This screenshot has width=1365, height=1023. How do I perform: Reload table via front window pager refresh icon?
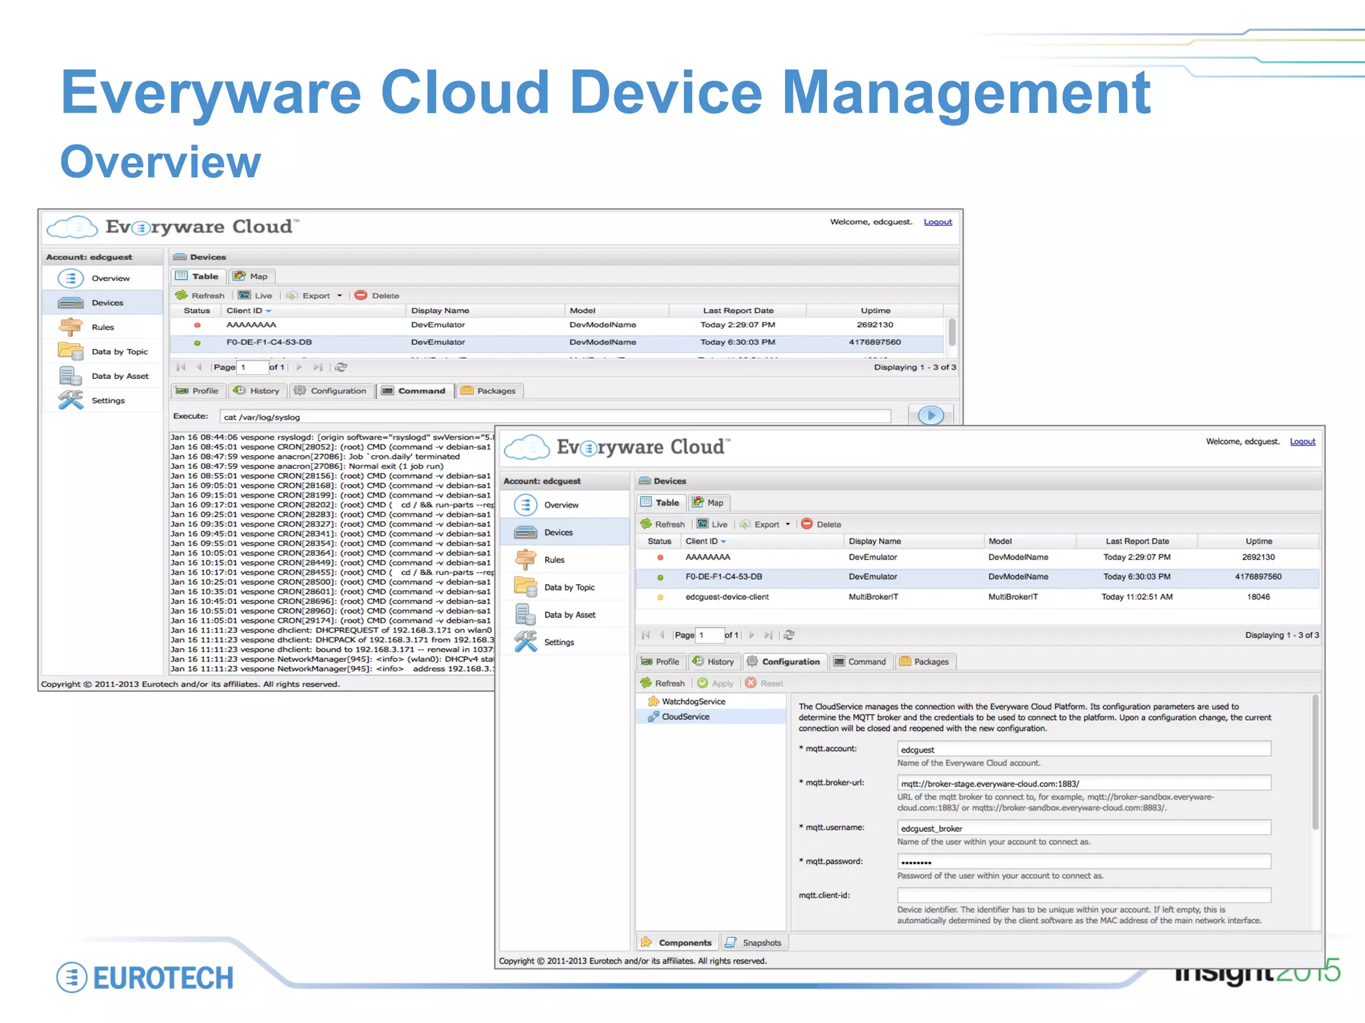[789, 635]
